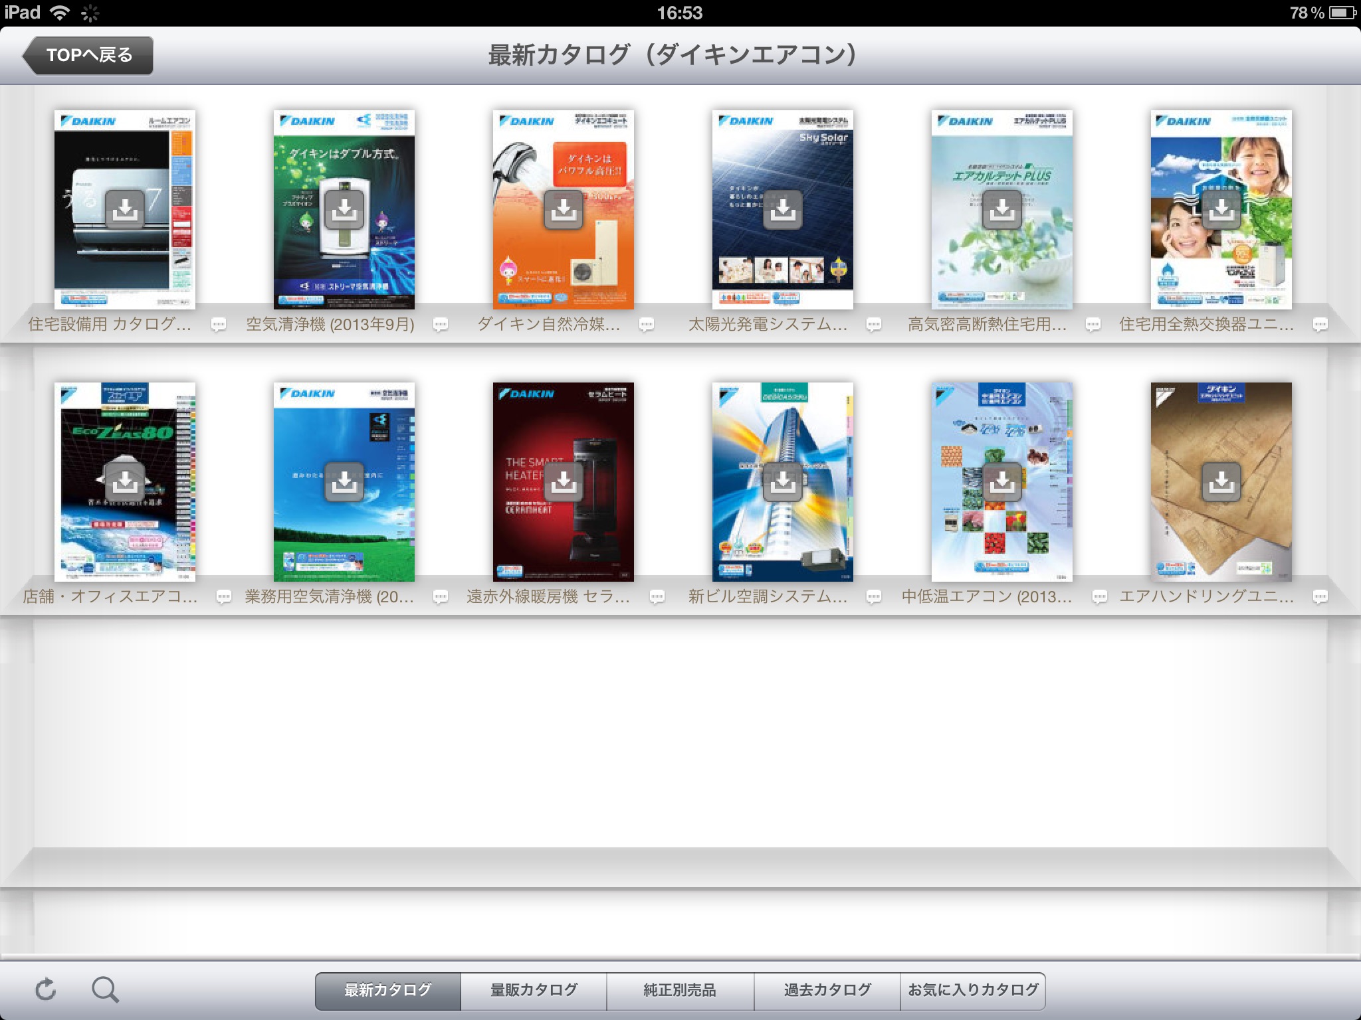Tap the 16:53 clock in status bar
The width and height of the screenshot is (1361, 1020).
coord(680,13)
